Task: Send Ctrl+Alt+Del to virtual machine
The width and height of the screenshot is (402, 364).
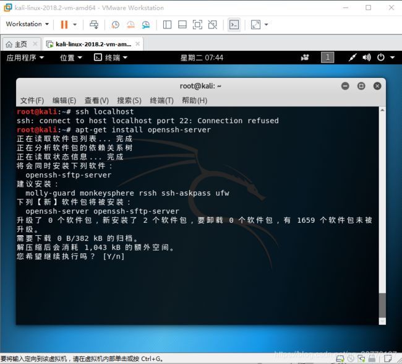Action: point(94,25)
